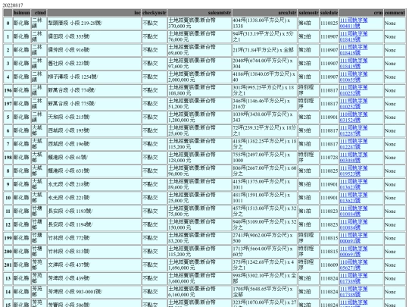Select the '不點交' cell in row 10
Screen dimensions: 409x307
tap(155, 198)
